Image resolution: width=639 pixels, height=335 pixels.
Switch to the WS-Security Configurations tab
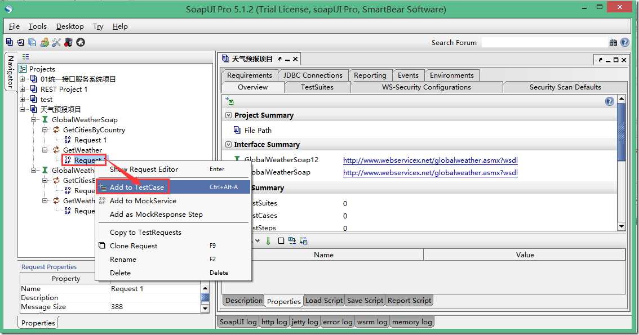[426, 87]
